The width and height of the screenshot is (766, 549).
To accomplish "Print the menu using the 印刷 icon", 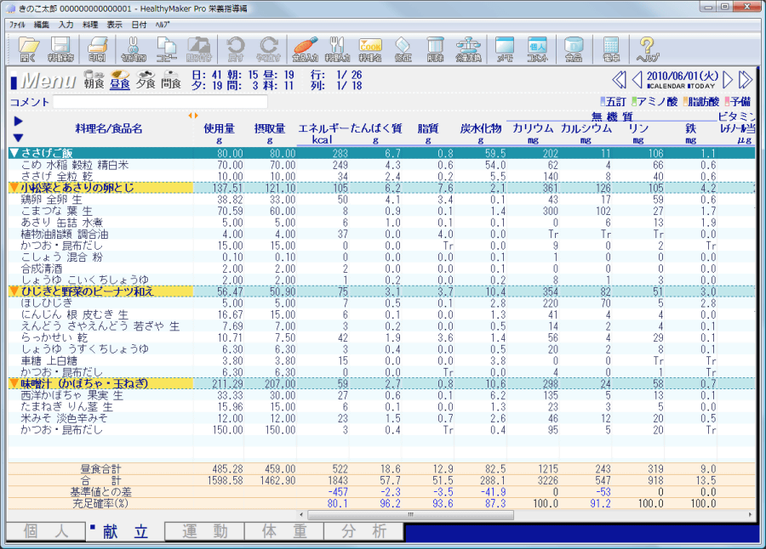I will click(x=97, y=49).
